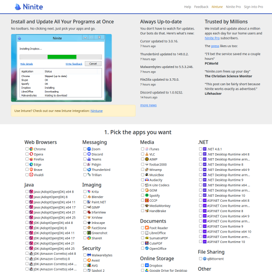Tick the LibreOffice checkbox in Documents
This screenshot has height=272, width=272.
(142, 233)
